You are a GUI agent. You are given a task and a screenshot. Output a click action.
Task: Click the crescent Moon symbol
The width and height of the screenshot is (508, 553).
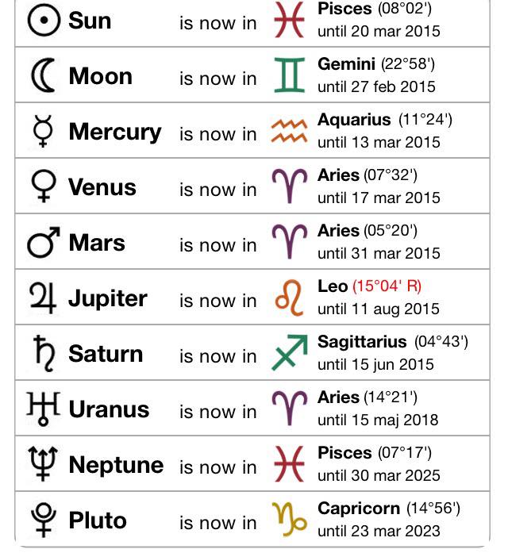(44, 75)
